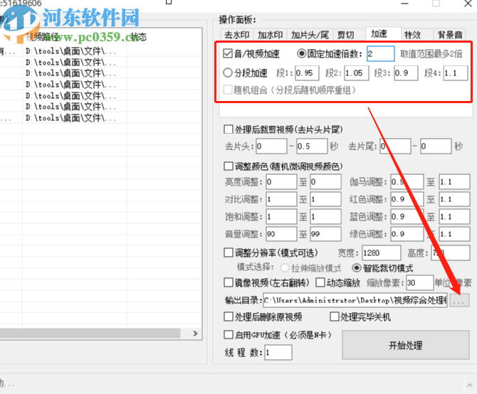Click the 红色调整 maximum field
This screenshot has height=394, width=477.
[454, 199]
